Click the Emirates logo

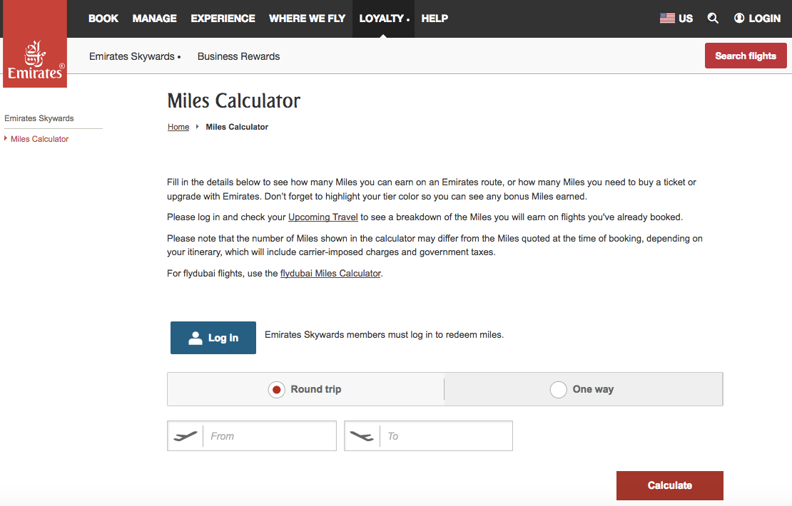click(x=35, y=60)
